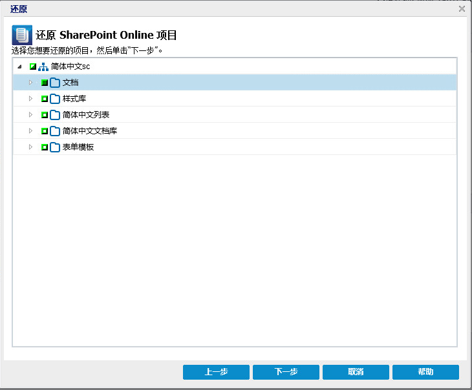Toggle the checkbox for 文档
The height and width of the screenshot is (390, 472).
45,83
